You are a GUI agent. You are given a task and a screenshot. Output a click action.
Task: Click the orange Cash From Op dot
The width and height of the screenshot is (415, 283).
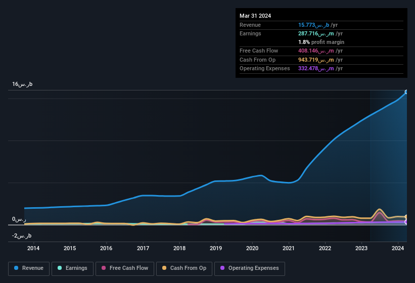coord(165,268)
